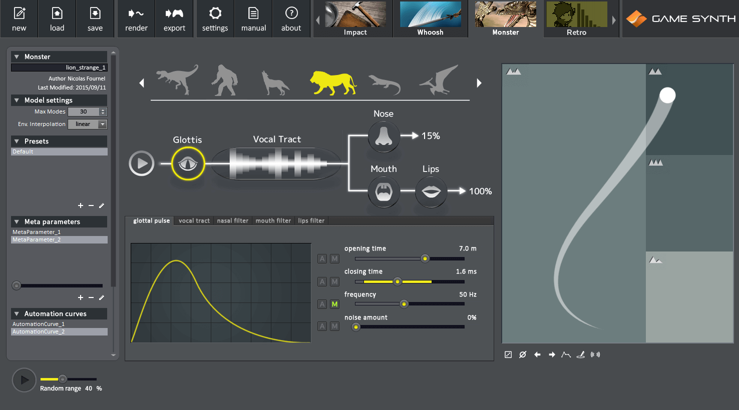Enable the A button for noise amount
The width and height of the screenshot is (739, 410).
[x=322, y=326]
